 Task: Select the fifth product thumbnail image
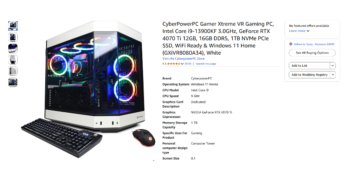(x=13, y=71)
